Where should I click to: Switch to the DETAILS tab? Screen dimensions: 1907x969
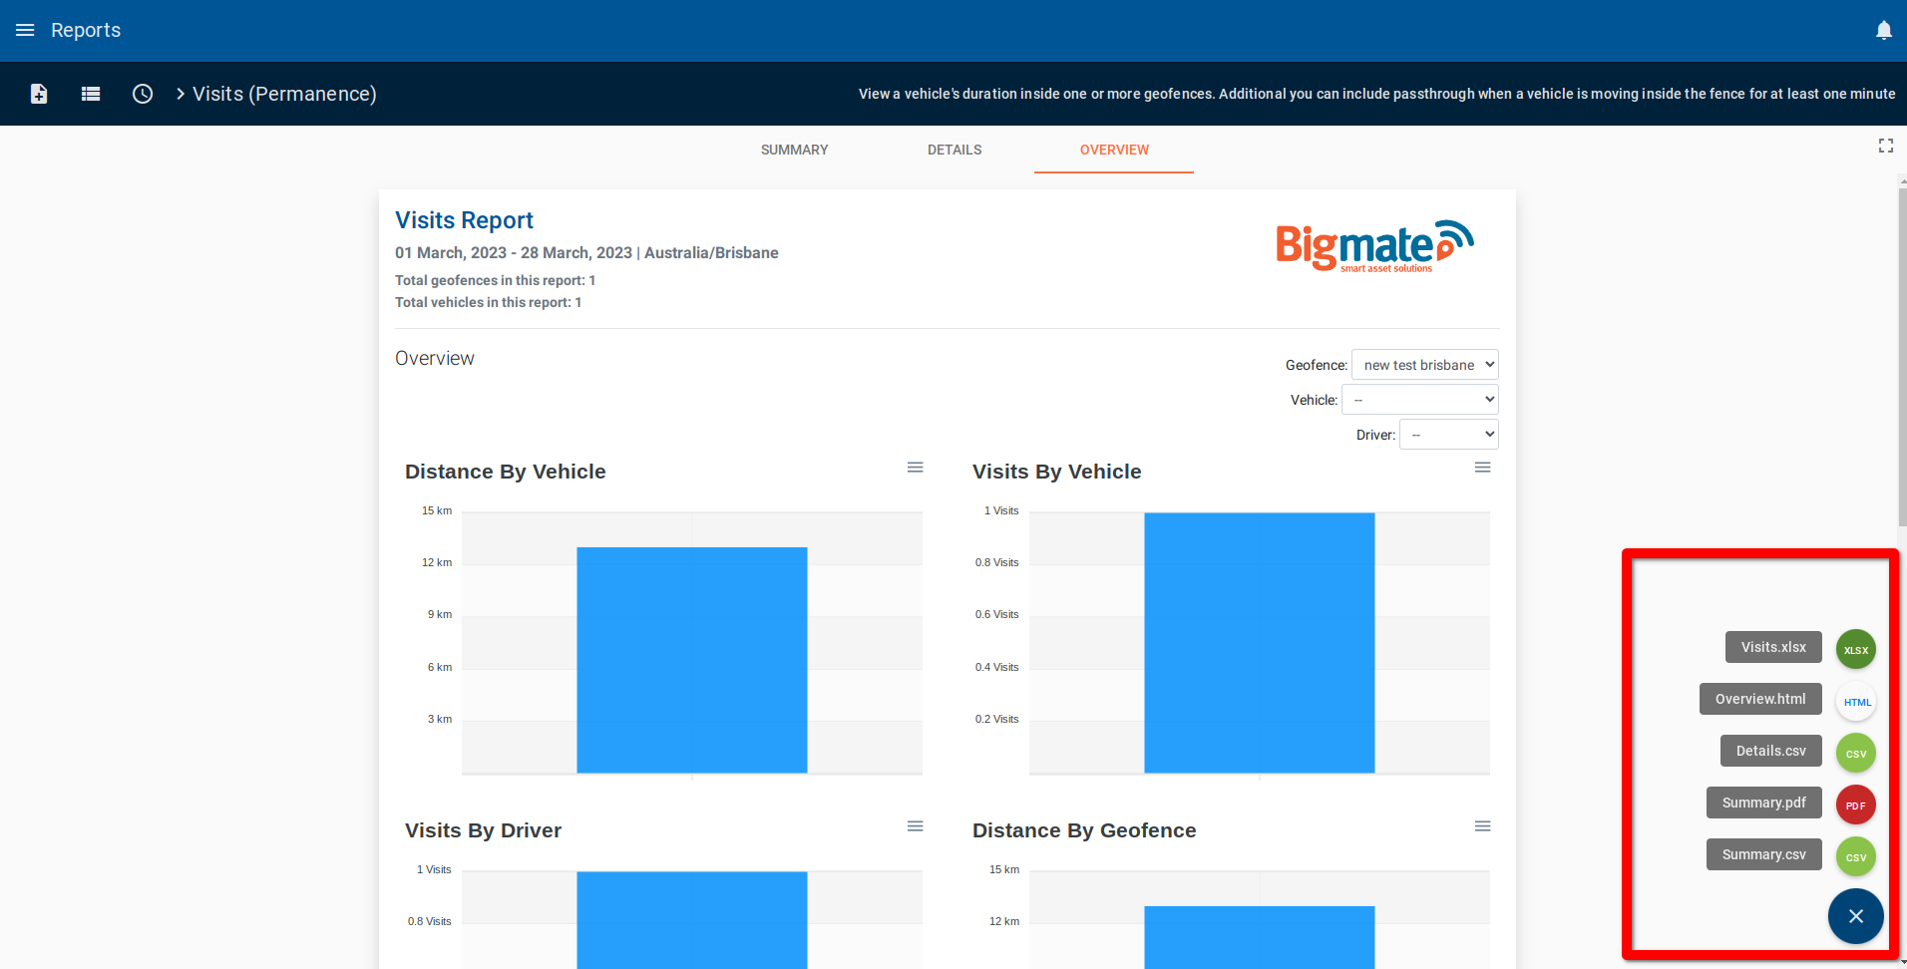(954, 150)
